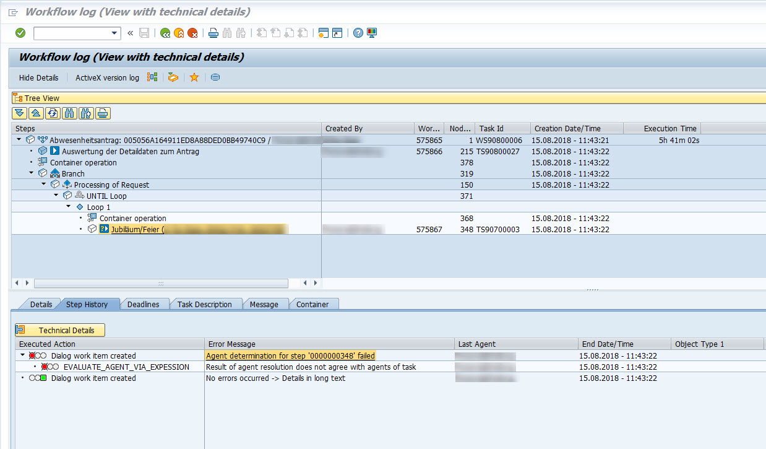Image resolution: width=766 pixels, height=449 pixels.
Task: Click the Error Message column header
Action: 329,344
